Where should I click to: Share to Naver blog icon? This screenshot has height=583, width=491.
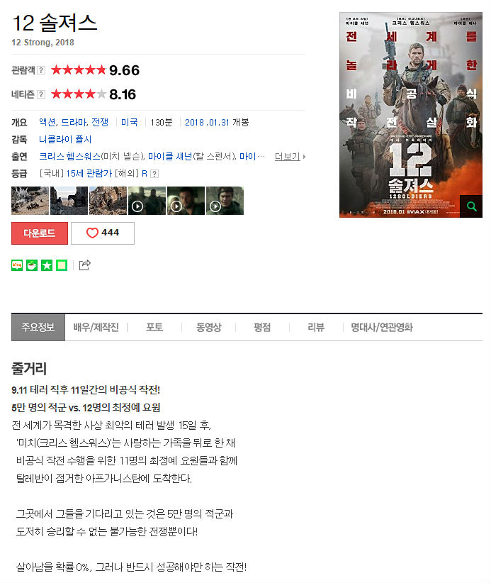[17, 265]
